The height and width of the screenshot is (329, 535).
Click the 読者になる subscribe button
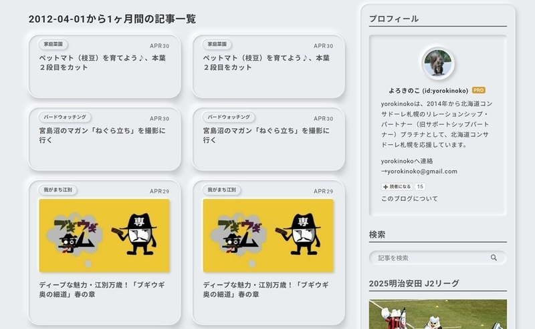(397, 187)
